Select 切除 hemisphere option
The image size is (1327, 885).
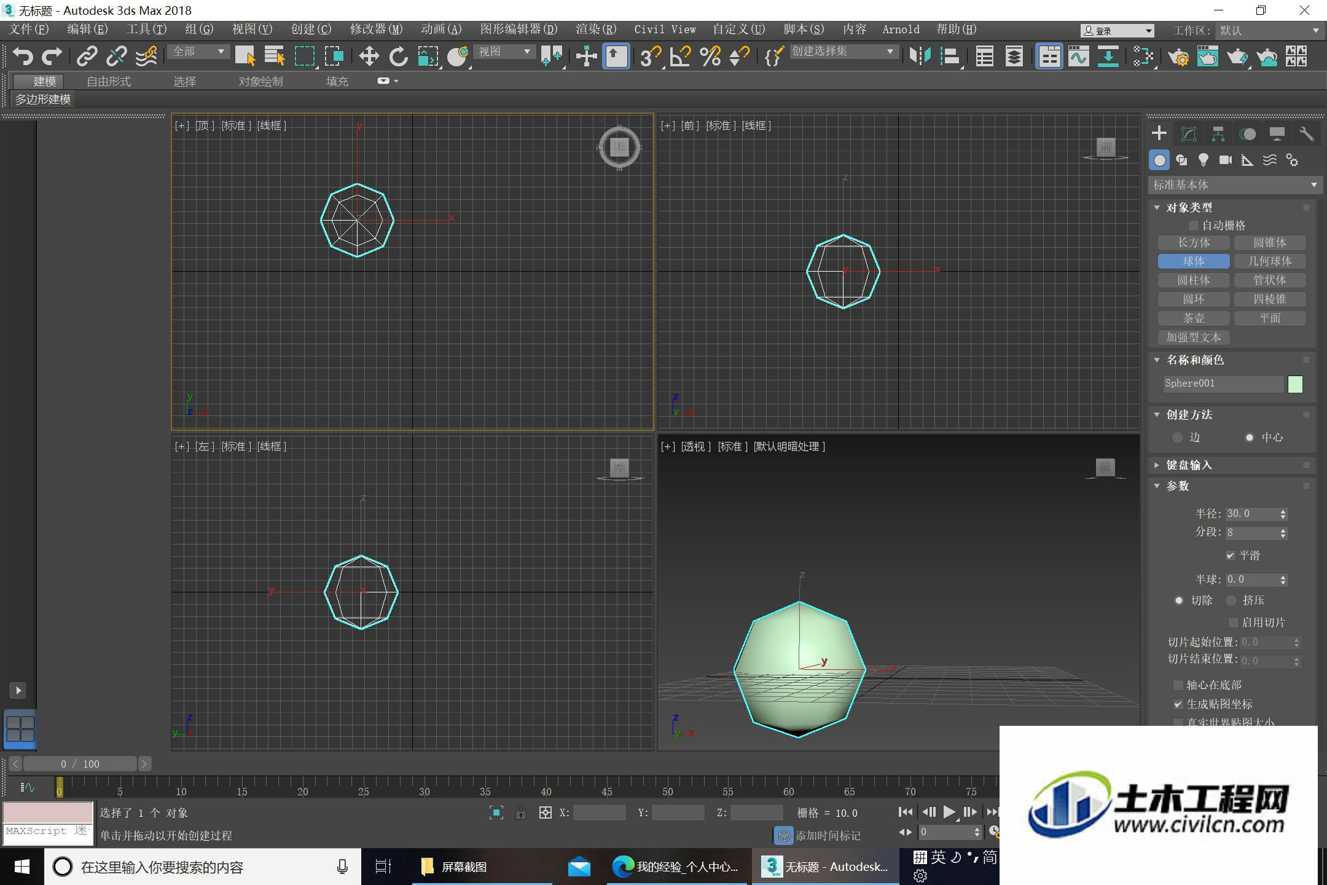[1178, 600]
